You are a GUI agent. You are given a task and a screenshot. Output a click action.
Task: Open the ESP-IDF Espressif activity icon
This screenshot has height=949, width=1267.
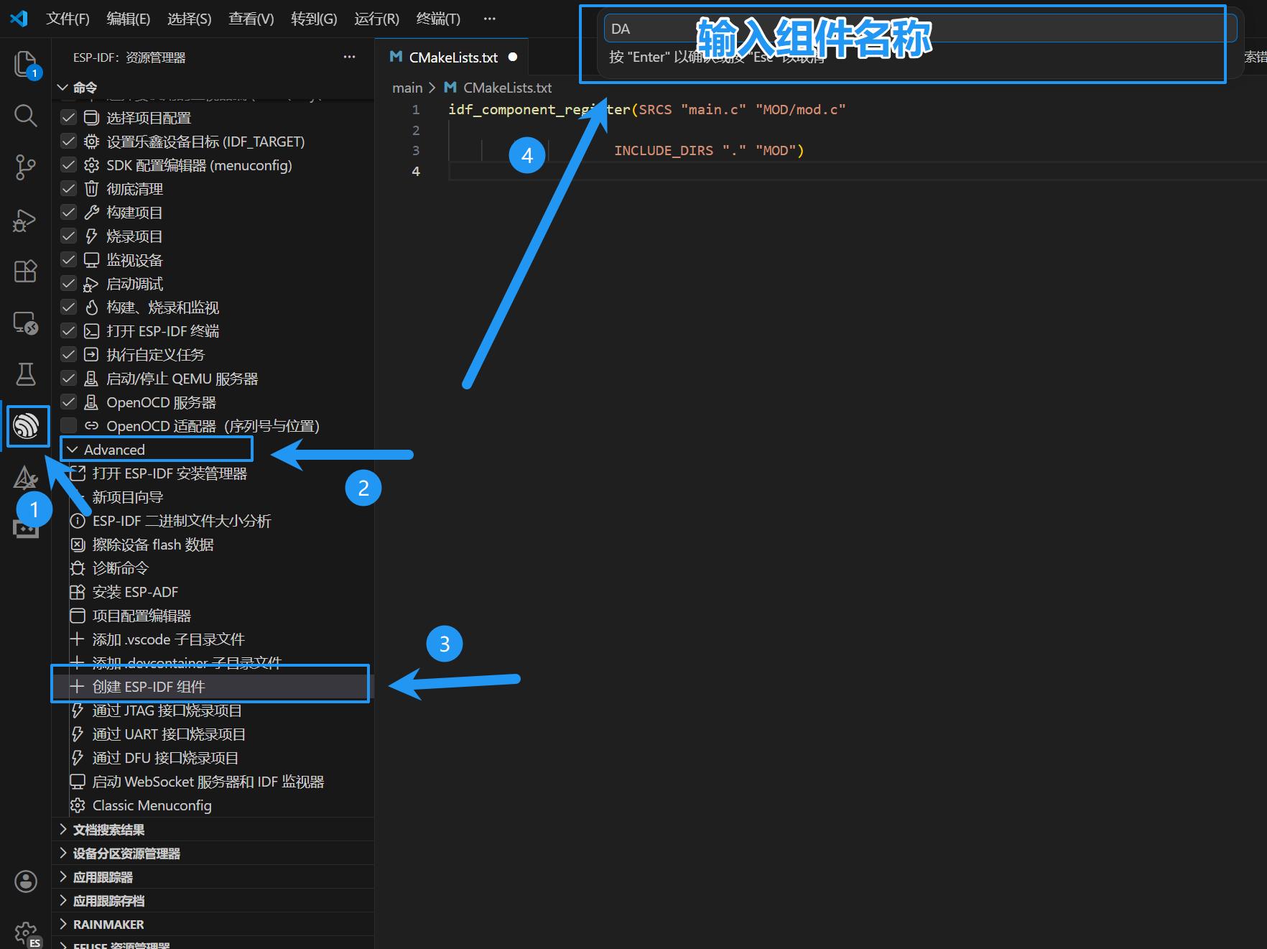point(27,426)
